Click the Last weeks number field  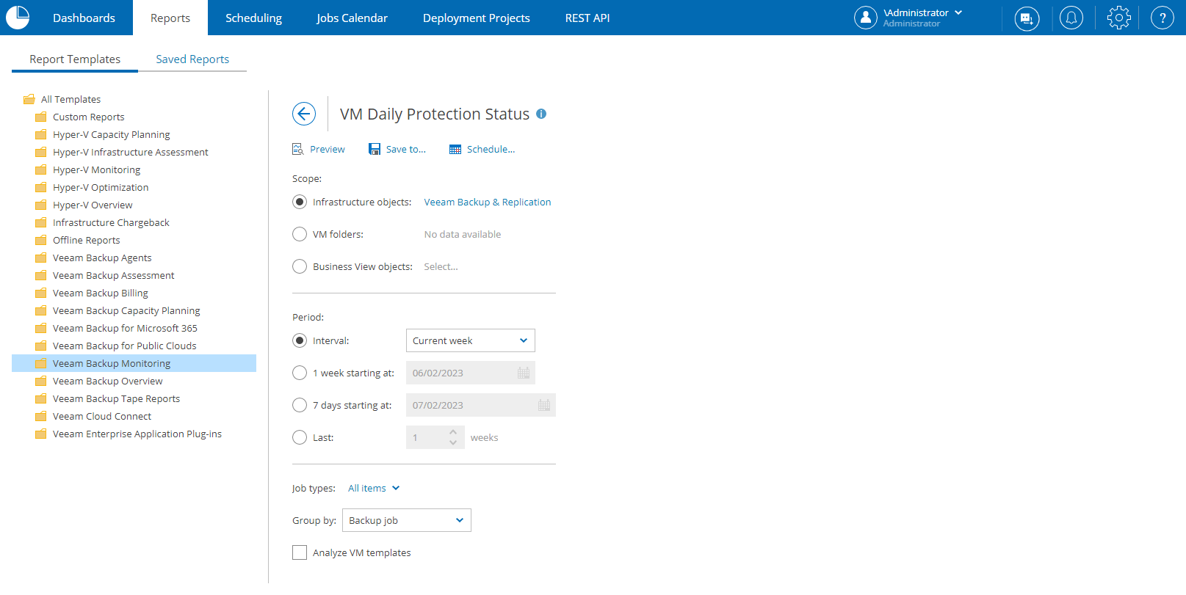click(435, 437)
